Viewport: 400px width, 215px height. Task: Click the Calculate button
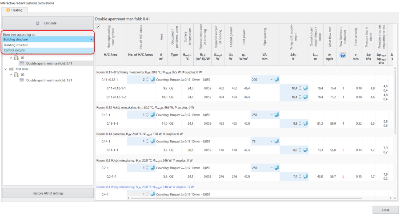48,23
